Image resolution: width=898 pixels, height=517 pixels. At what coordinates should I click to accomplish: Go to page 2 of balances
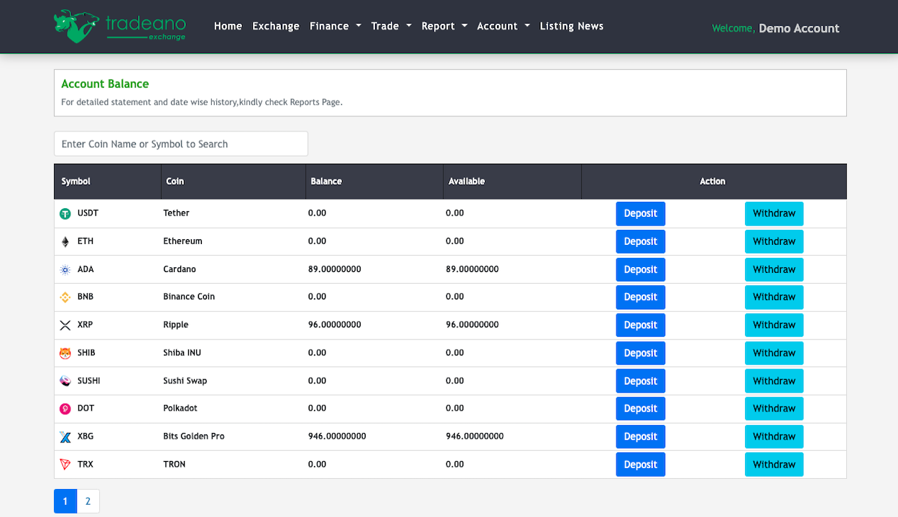pyautogui.click(x=88, y=501)
